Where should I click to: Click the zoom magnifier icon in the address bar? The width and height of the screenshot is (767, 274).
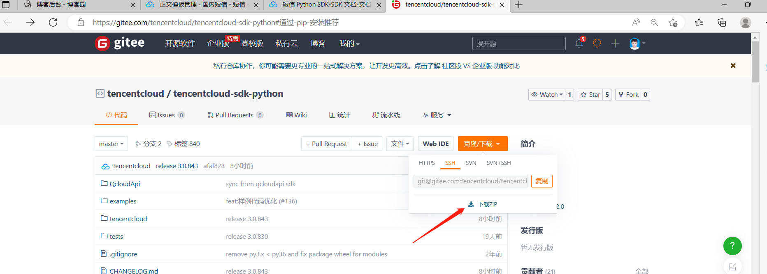click(x=654, y=23)
